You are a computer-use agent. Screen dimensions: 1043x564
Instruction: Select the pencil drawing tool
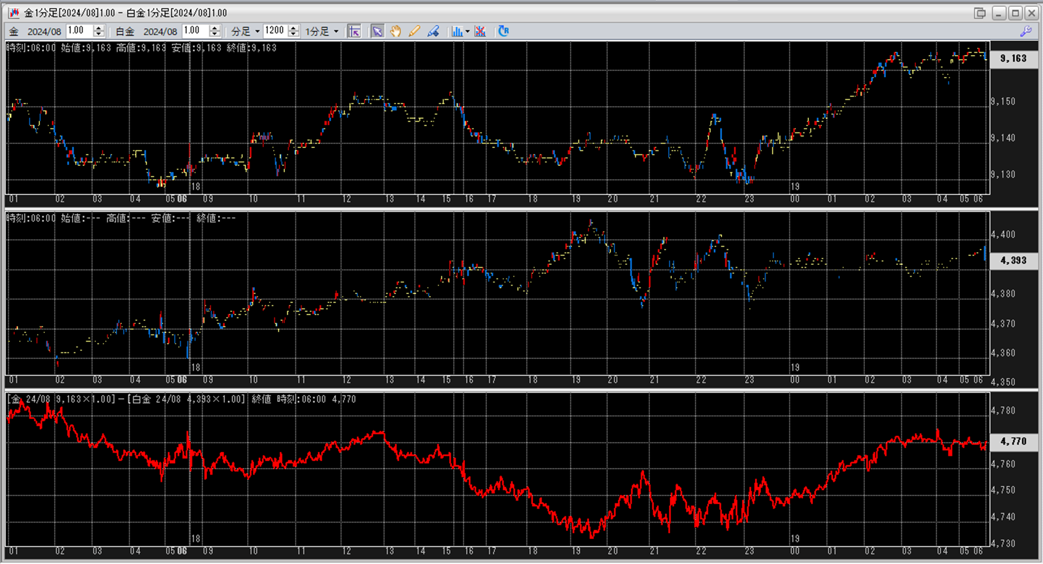(x=414, y=32)
